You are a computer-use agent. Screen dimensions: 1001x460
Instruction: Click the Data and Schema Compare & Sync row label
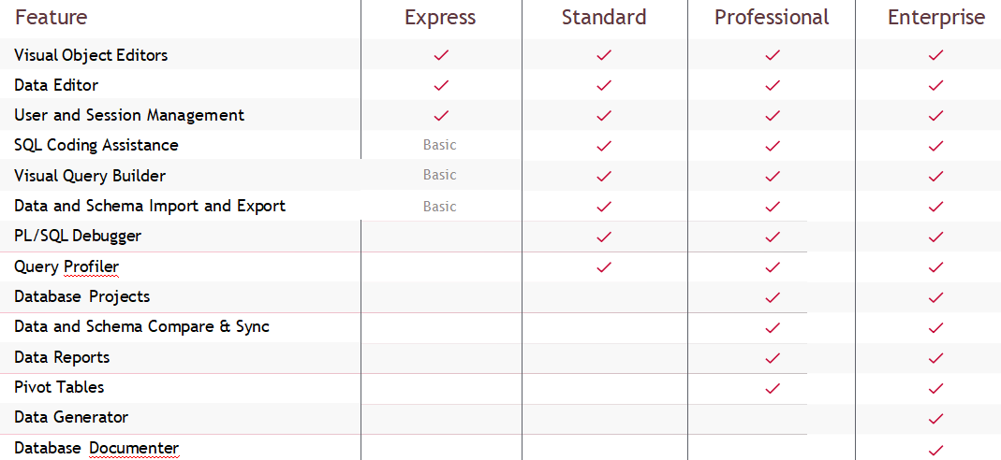click(141, 327)
